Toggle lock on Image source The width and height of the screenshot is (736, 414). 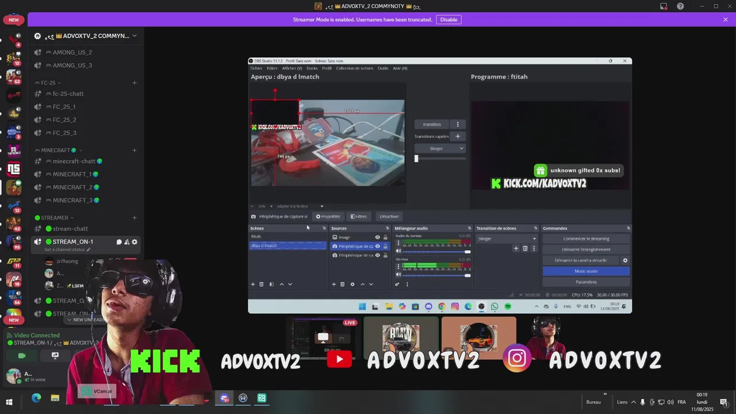pyautogui.click(x=385, y=237)
